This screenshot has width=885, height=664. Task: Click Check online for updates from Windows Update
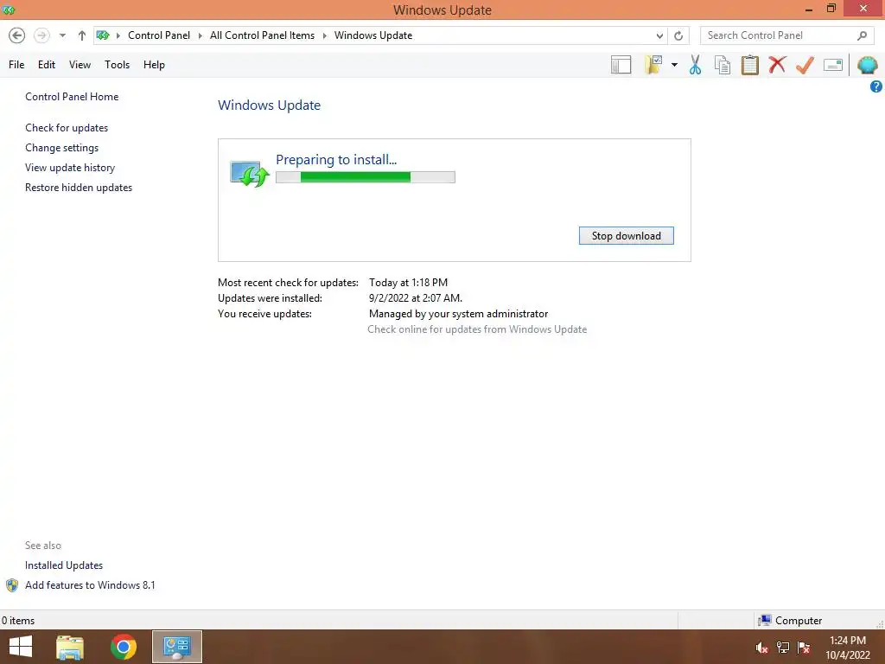[x=477, y=329]
